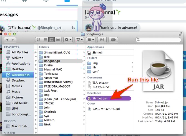Expand arrow beside the Birb folder

(84, 57)
